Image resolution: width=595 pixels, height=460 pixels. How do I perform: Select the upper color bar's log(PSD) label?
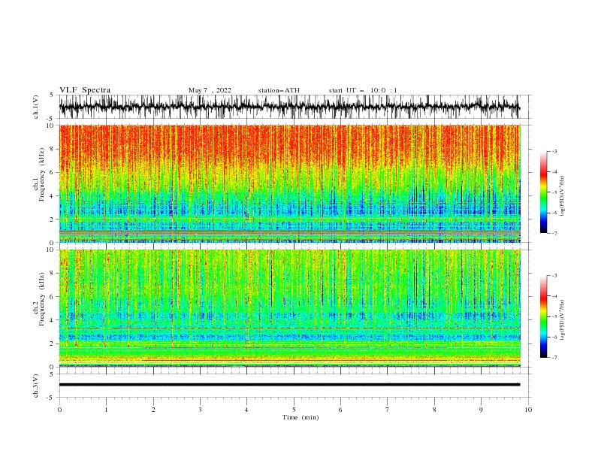coord(563,196)
